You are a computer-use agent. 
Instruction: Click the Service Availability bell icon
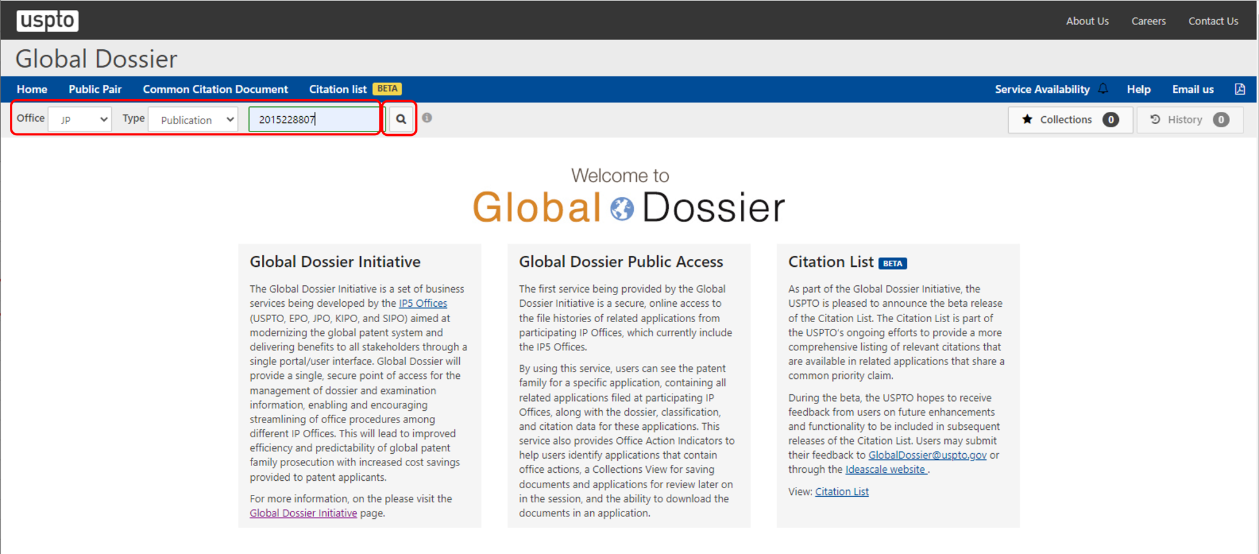tap(1103, 89)
